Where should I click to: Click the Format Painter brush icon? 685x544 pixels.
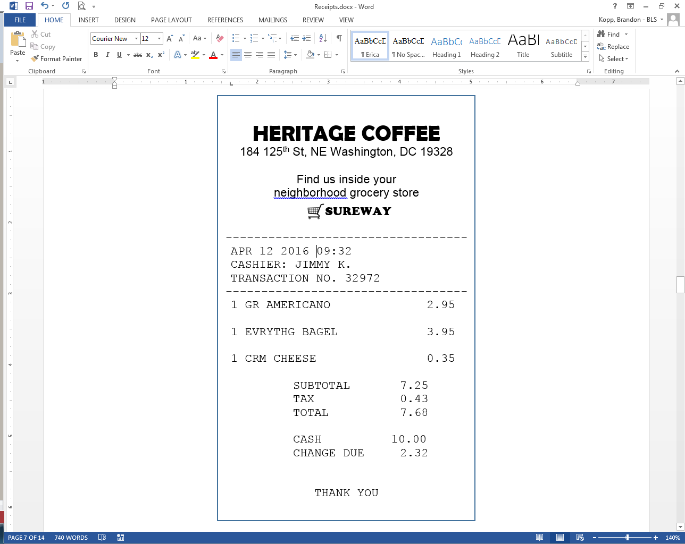click(35, 59)
